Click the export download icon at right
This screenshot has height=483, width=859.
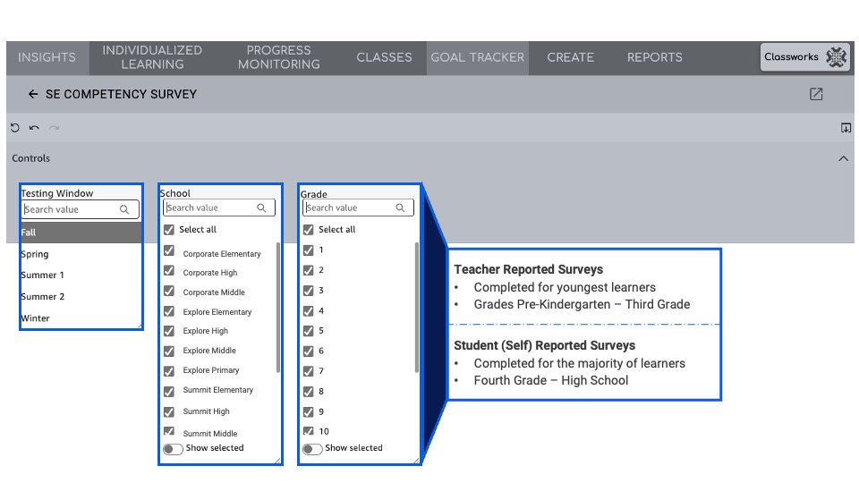(846, 128)
